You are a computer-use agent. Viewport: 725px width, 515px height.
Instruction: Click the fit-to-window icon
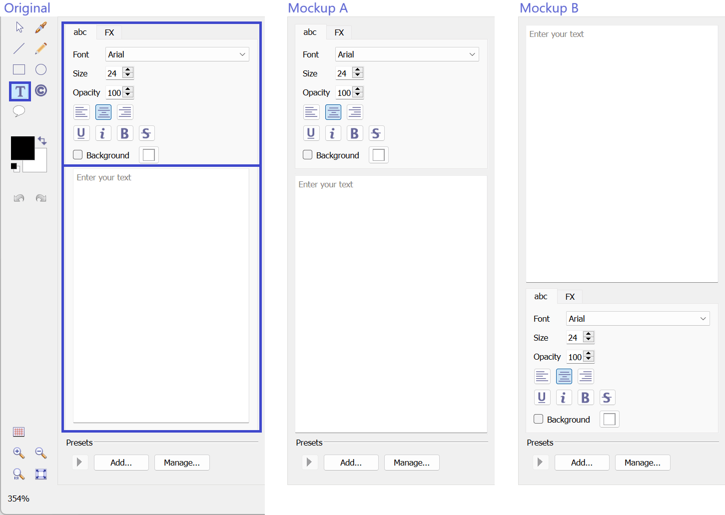(x=41, y=474)
